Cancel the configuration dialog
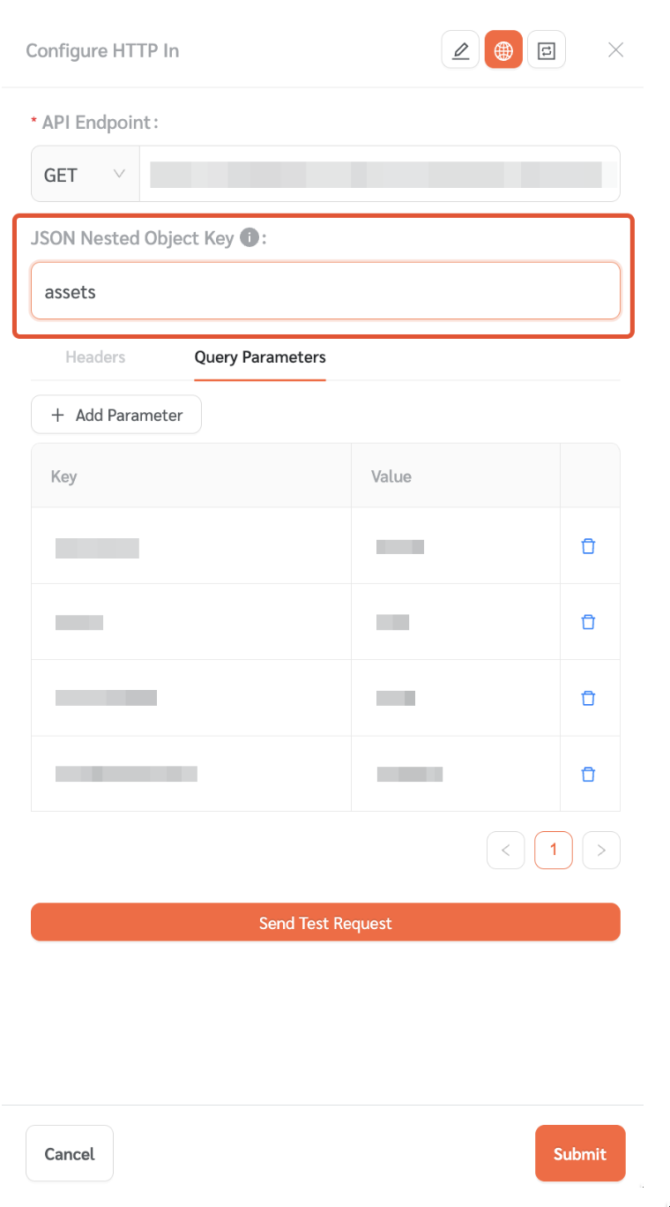 69,1153
